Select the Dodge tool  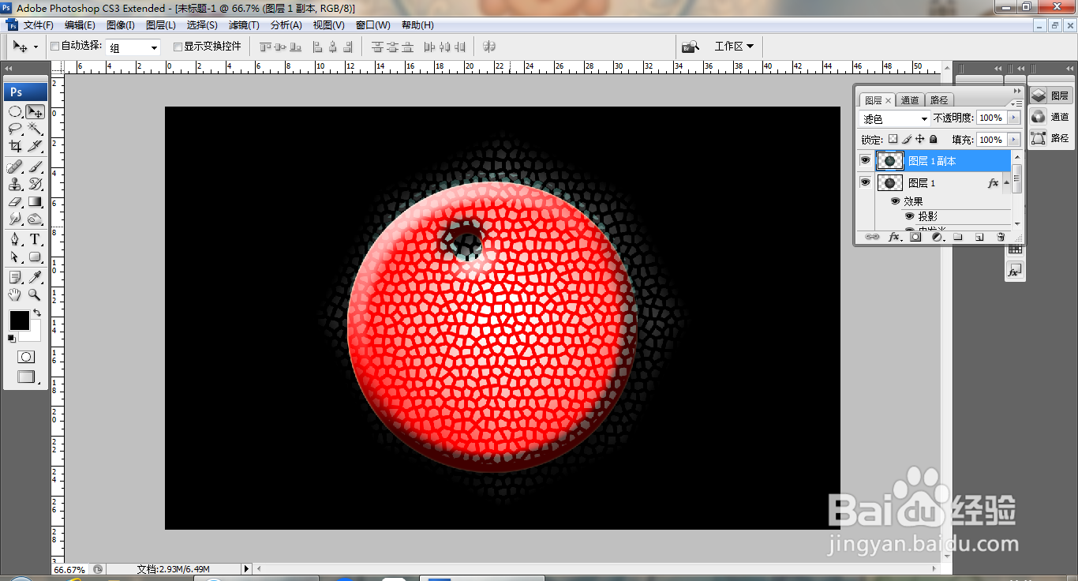pyautogui.click(x=35, y=219)
